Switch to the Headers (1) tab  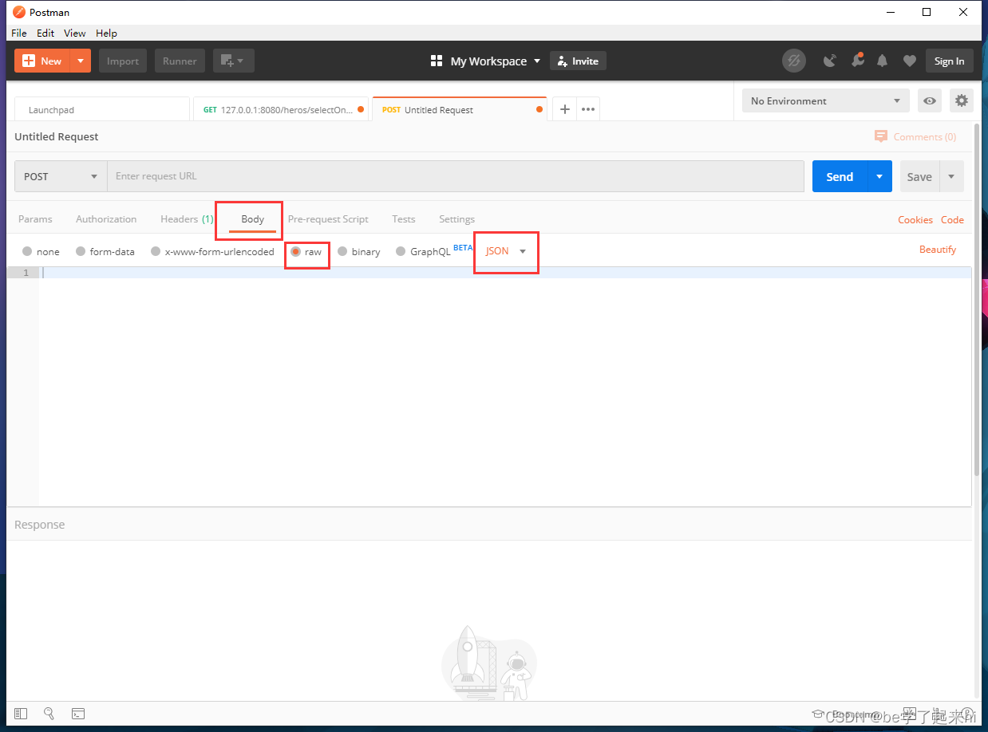pos(187,219)
